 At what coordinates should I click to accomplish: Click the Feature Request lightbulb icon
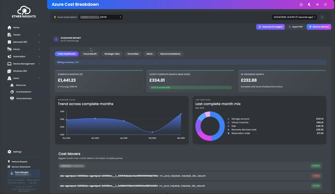point(9,162)
